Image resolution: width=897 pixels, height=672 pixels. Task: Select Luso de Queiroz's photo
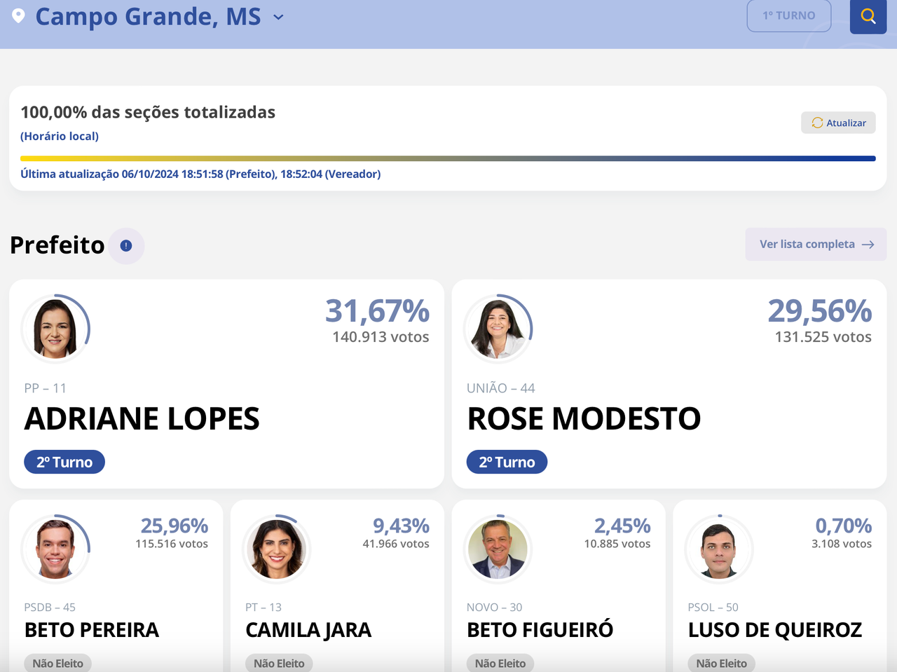720,549
